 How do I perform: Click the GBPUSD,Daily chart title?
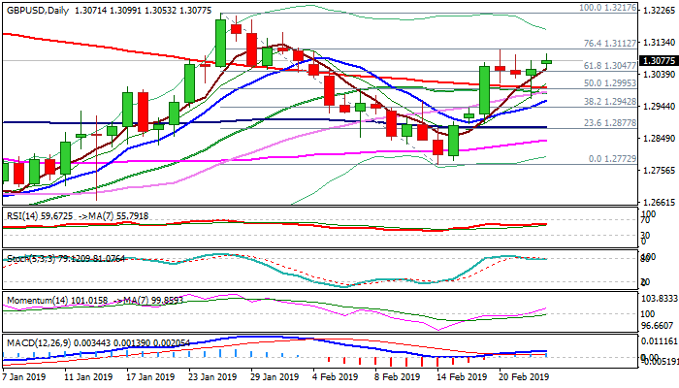click(41, 9)
